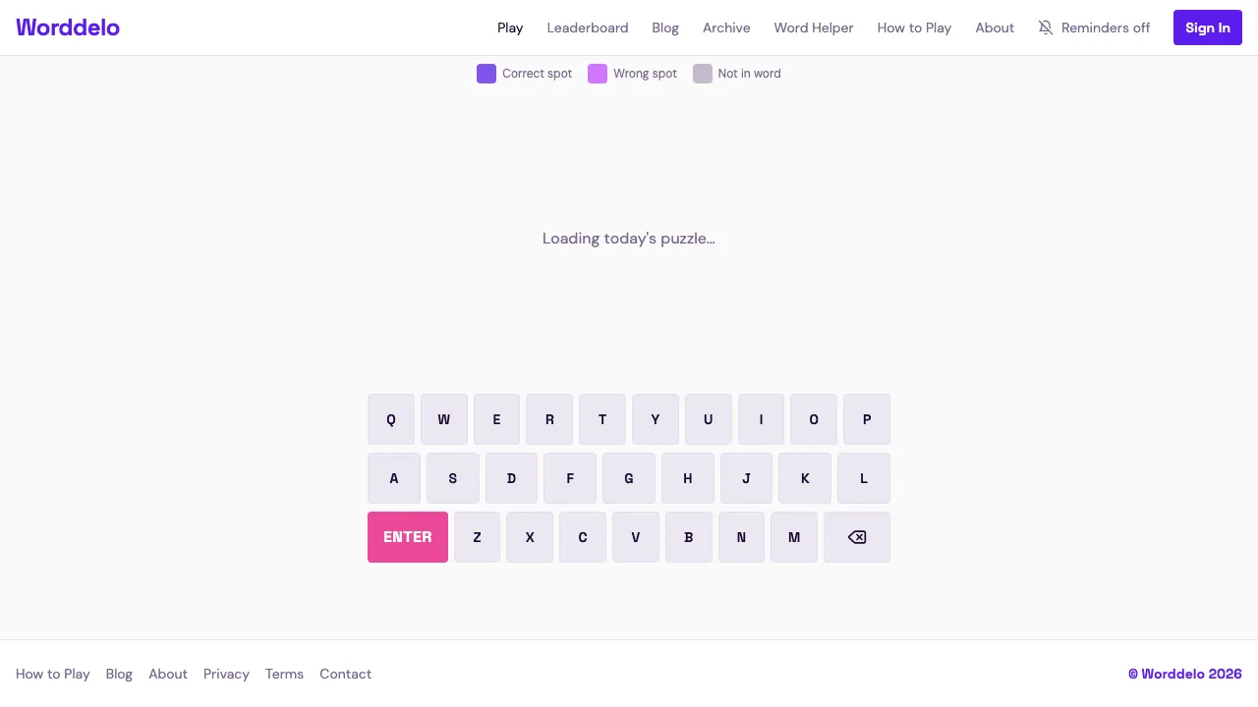Tap the V key
Viewport: 1258px width, 707px height.
click(636, 537)
